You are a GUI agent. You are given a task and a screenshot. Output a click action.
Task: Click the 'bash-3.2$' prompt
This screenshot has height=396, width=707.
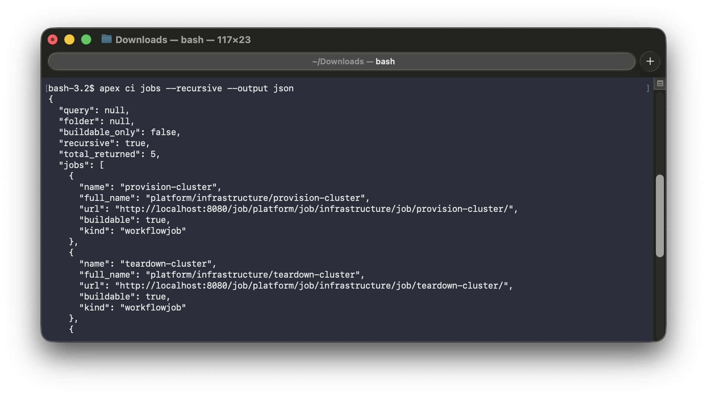pyautogui.click(x=71, y=88)
